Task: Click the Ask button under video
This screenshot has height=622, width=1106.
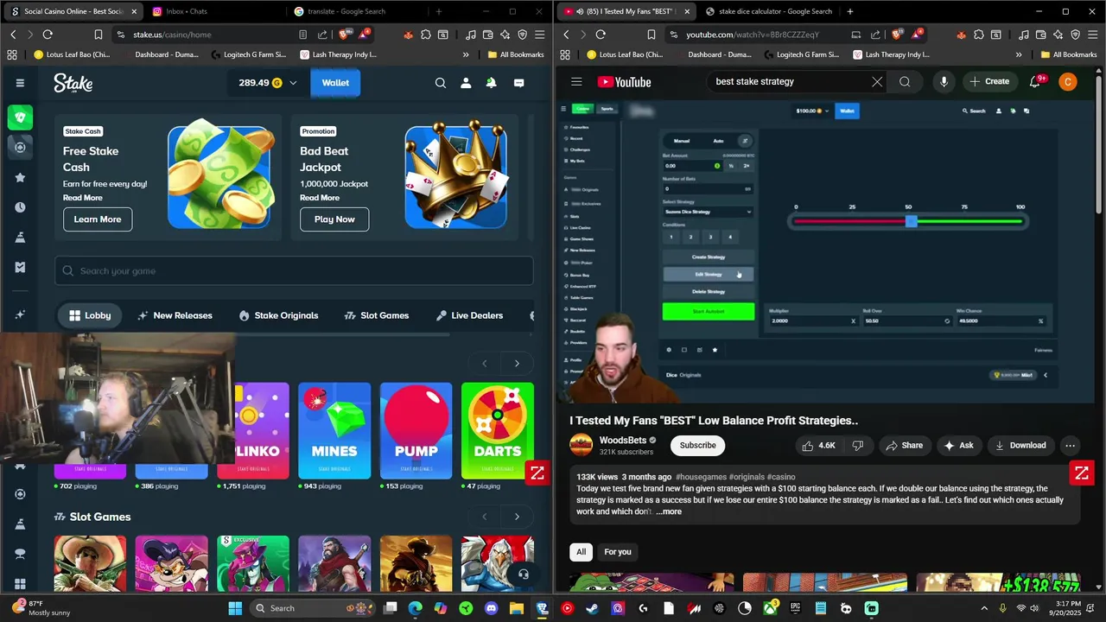Action: (958, 446)
